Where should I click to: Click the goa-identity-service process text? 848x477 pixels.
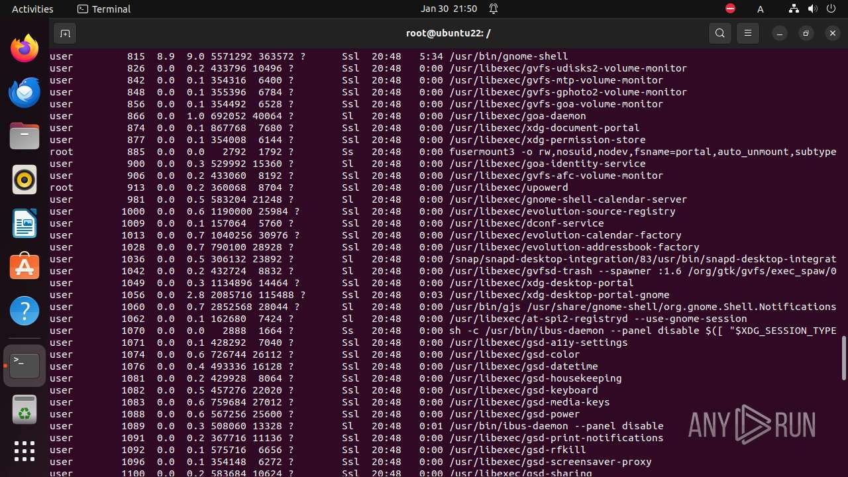click(x=547, y=164)
